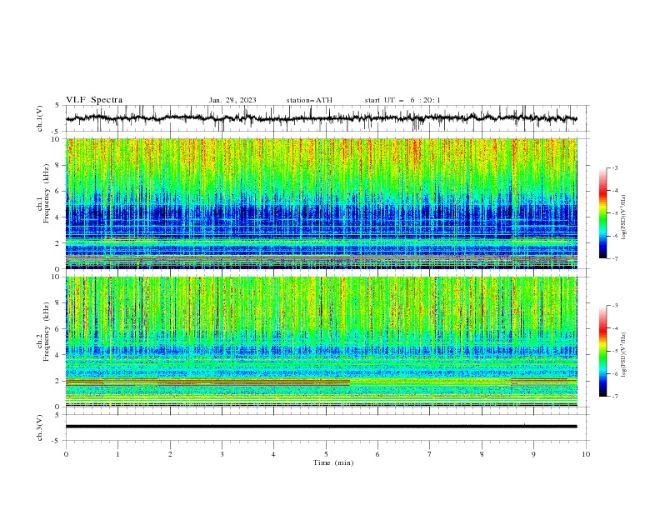The height and width of the screenshot is (510, 660).
Task: Click the 'ch.1(V)' waveform axis label
Action: point(40,118)
